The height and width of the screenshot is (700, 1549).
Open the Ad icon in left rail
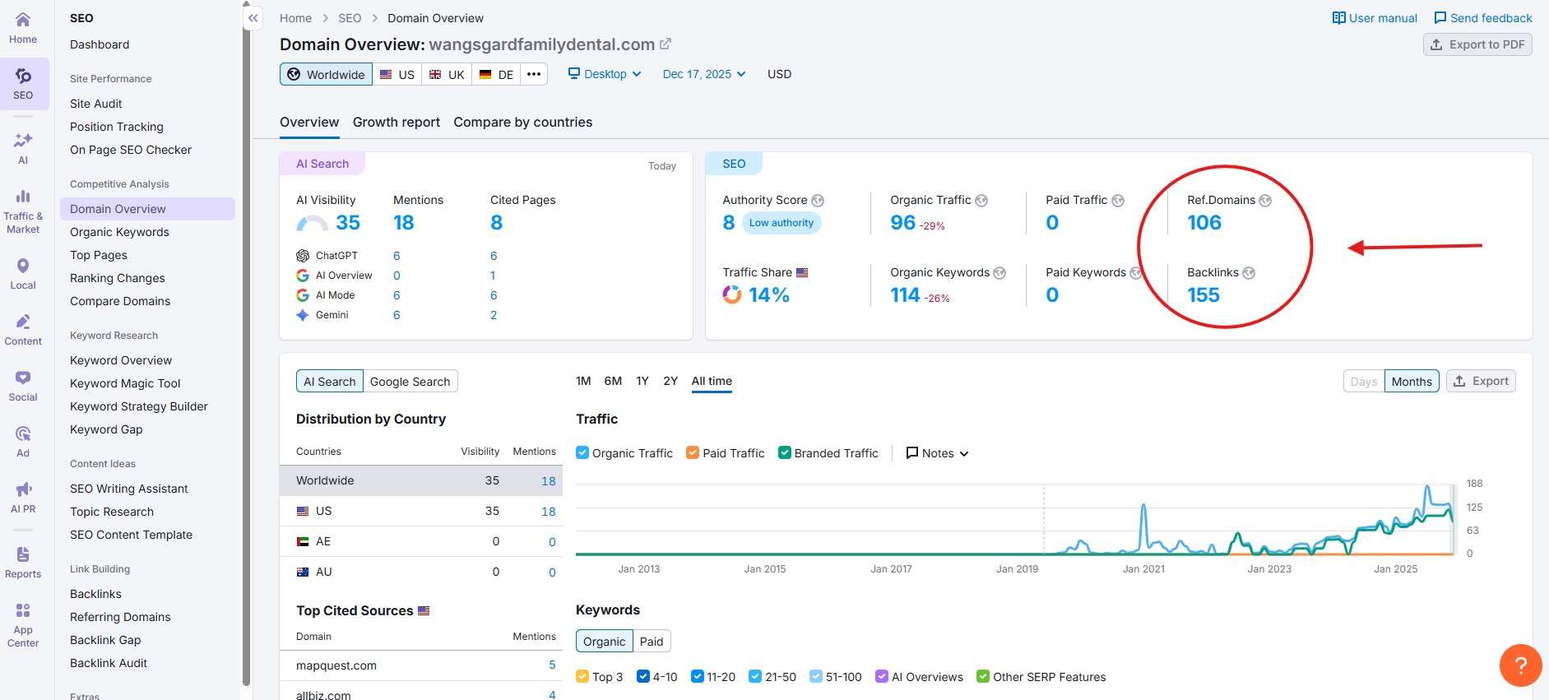point(23,433)
